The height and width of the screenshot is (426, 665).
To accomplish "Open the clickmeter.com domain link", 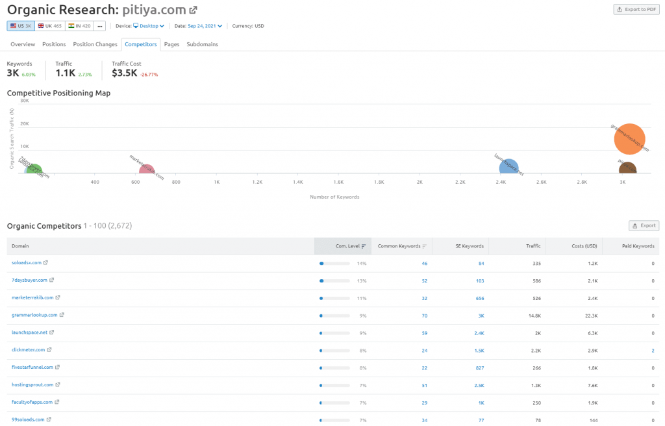I will [28, 349].
